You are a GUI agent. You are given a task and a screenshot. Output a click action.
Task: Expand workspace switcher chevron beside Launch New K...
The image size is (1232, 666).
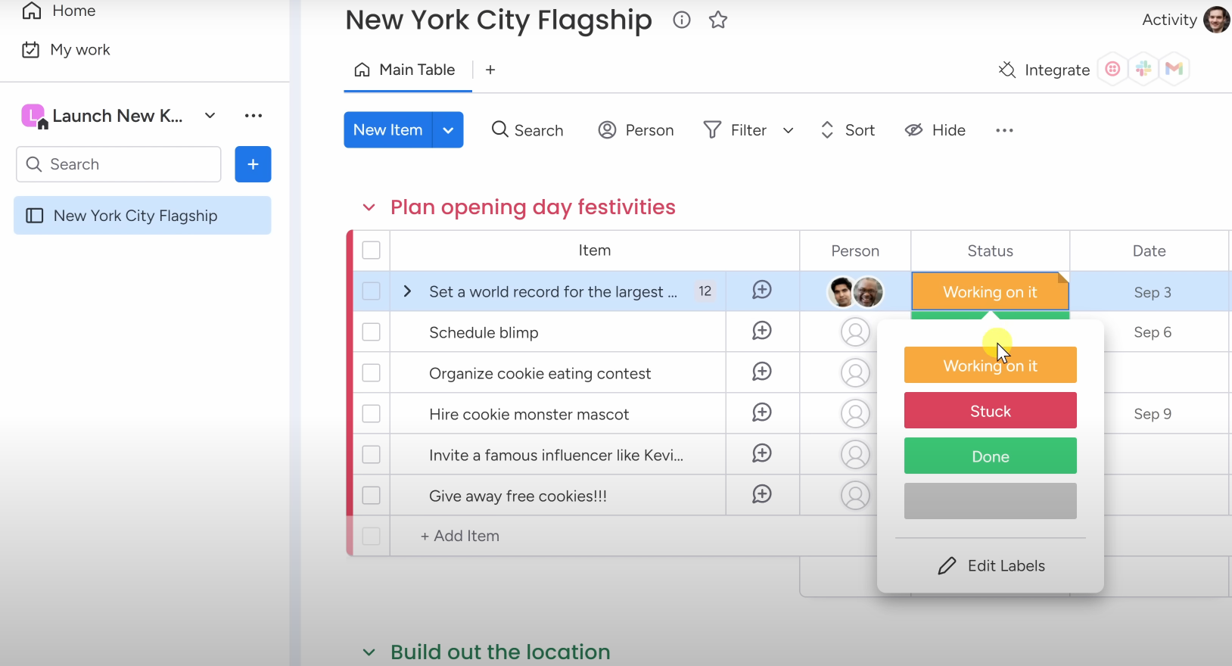coord(210,116)
